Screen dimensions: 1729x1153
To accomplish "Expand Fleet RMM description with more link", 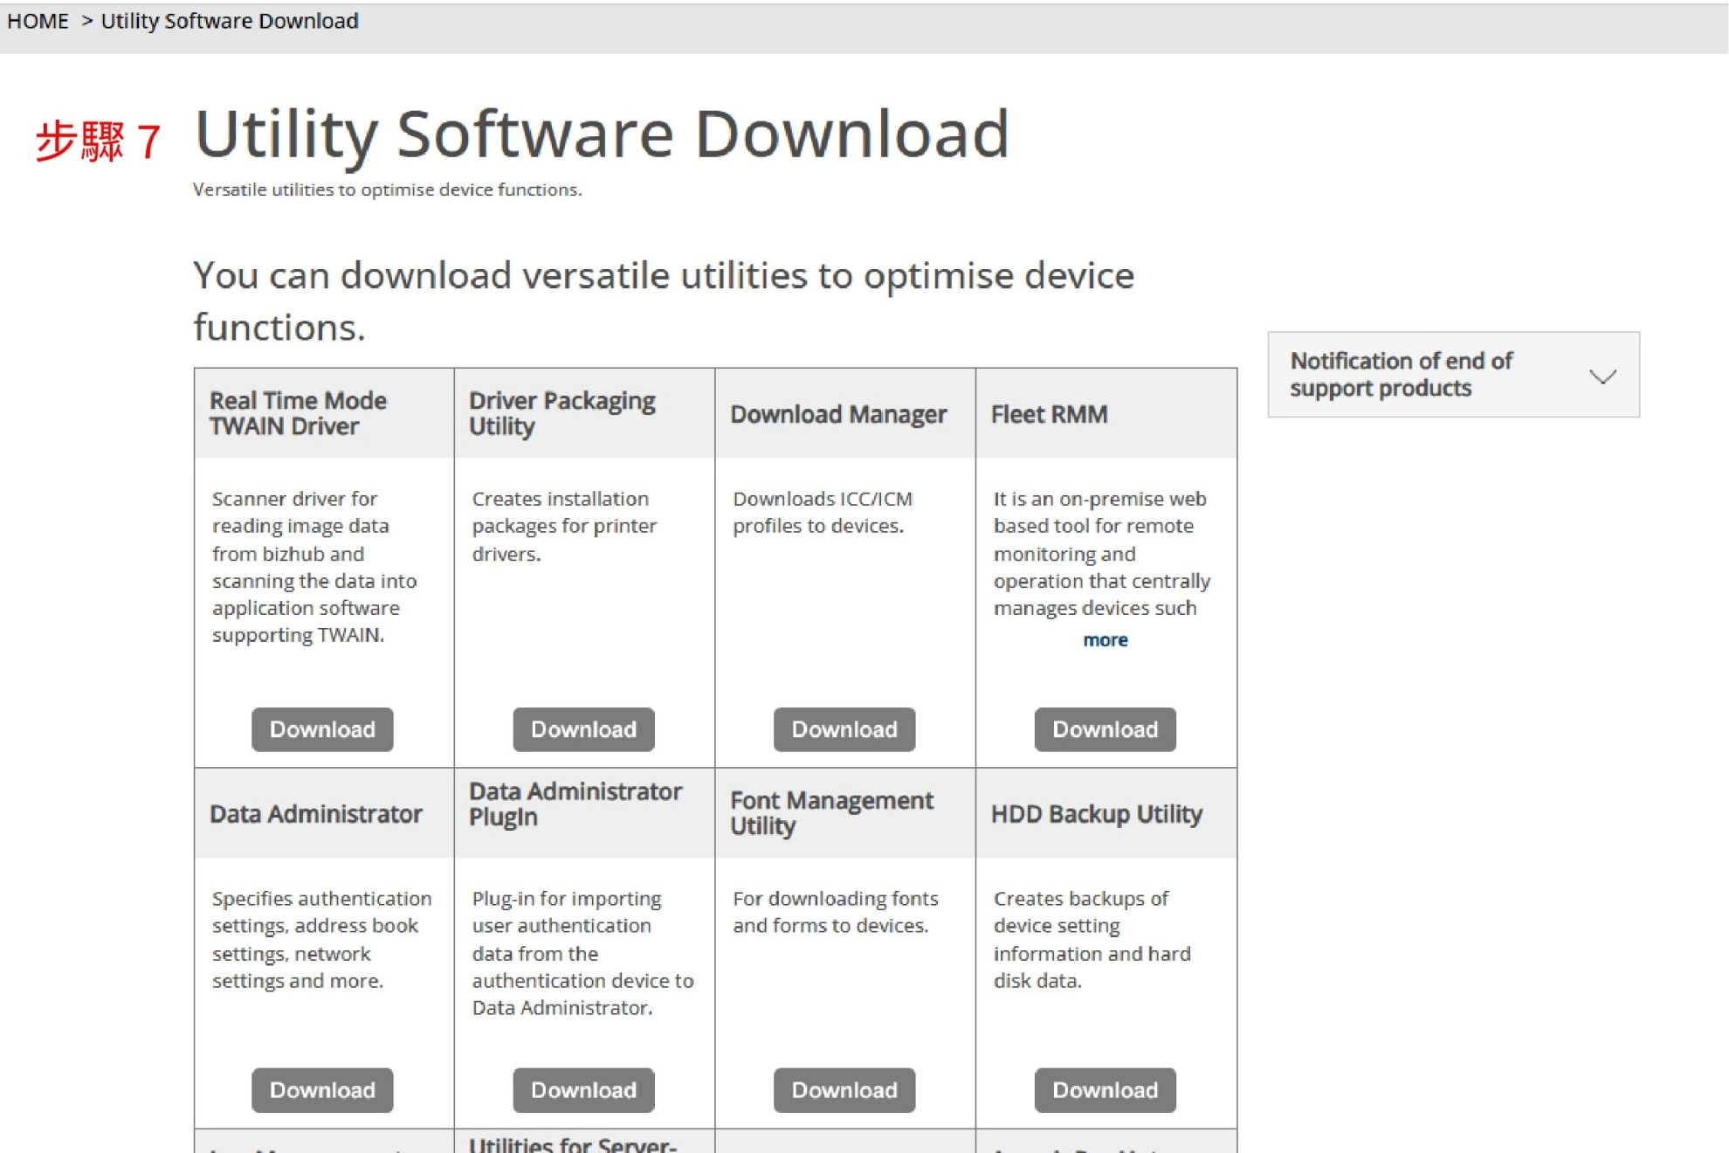I will [x=1105, y=640].
